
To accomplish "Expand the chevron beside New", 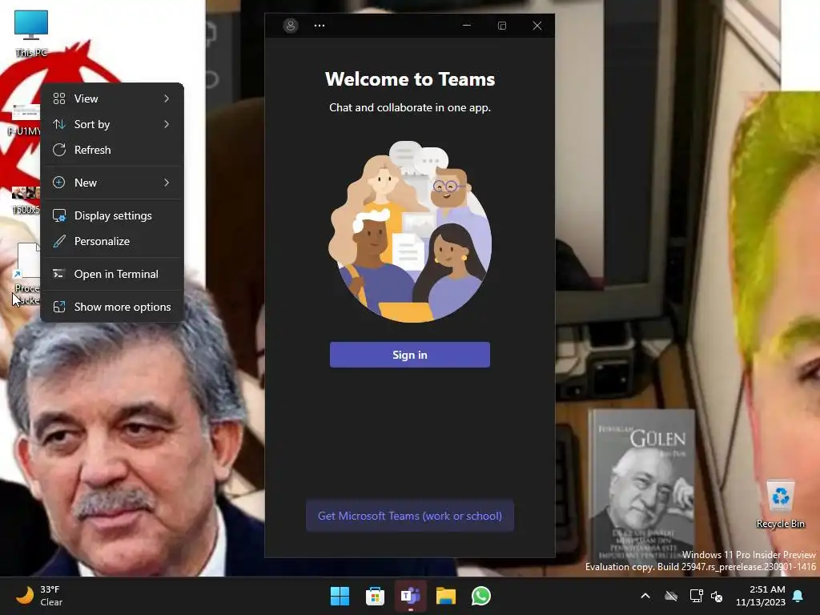I will [167, 183].
